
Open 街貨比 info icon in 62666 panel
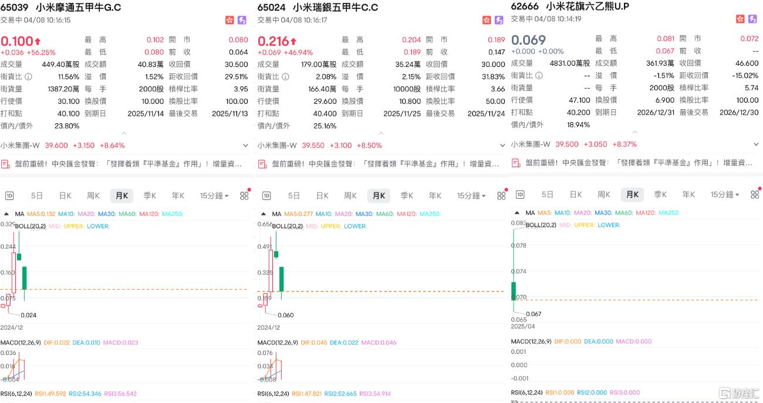pyautogui.click(x=539, y=75)
